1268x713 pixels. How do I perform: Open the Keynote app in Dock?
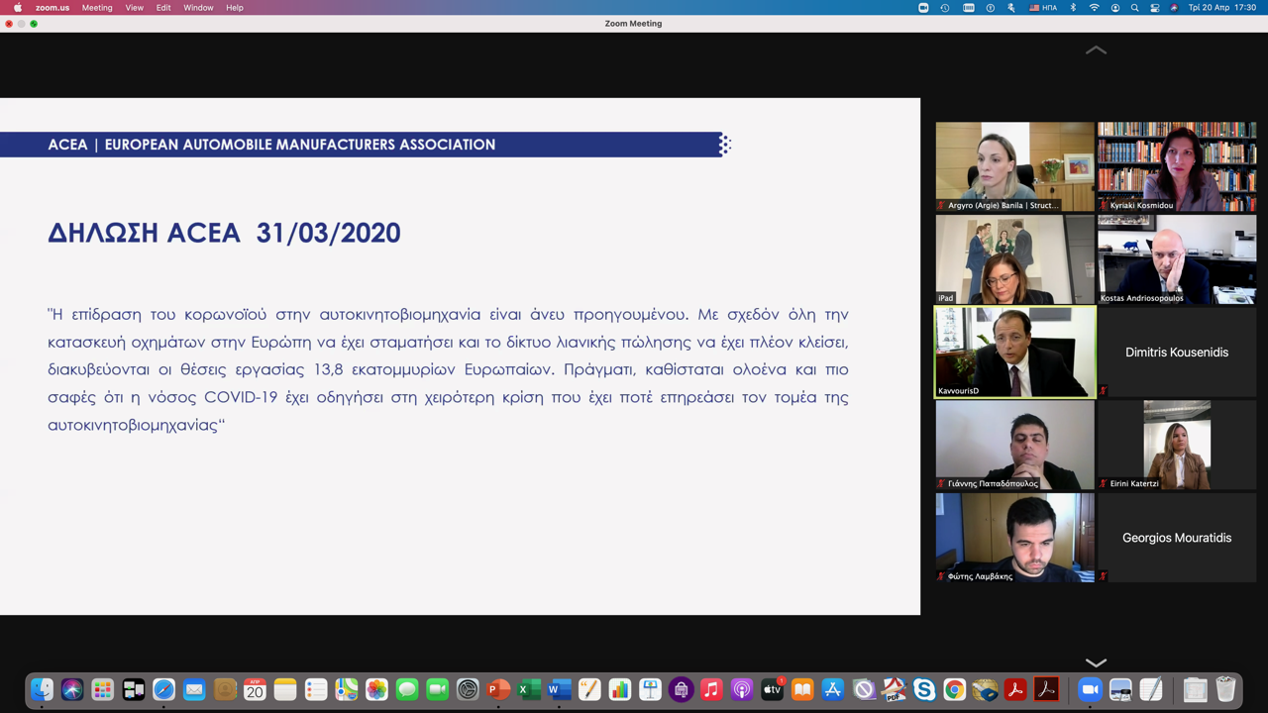pyautogui.click(x=650, y=689)
